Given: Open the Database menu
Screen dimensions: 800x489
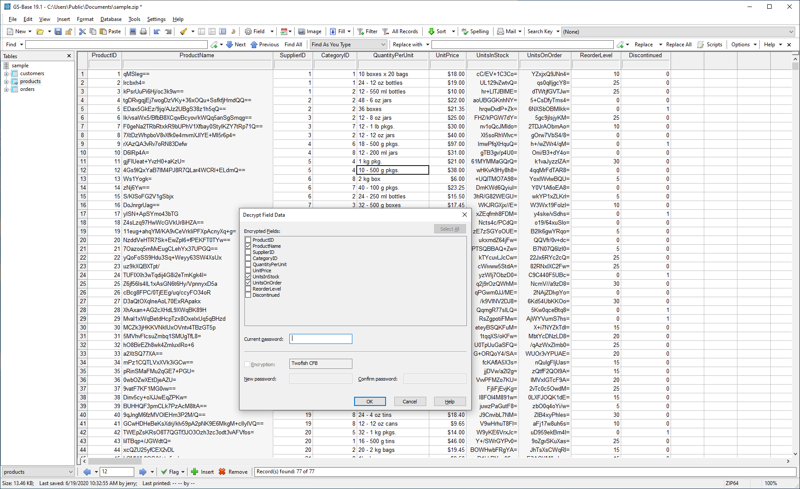Looking at the screenshot, I should 111,19.
